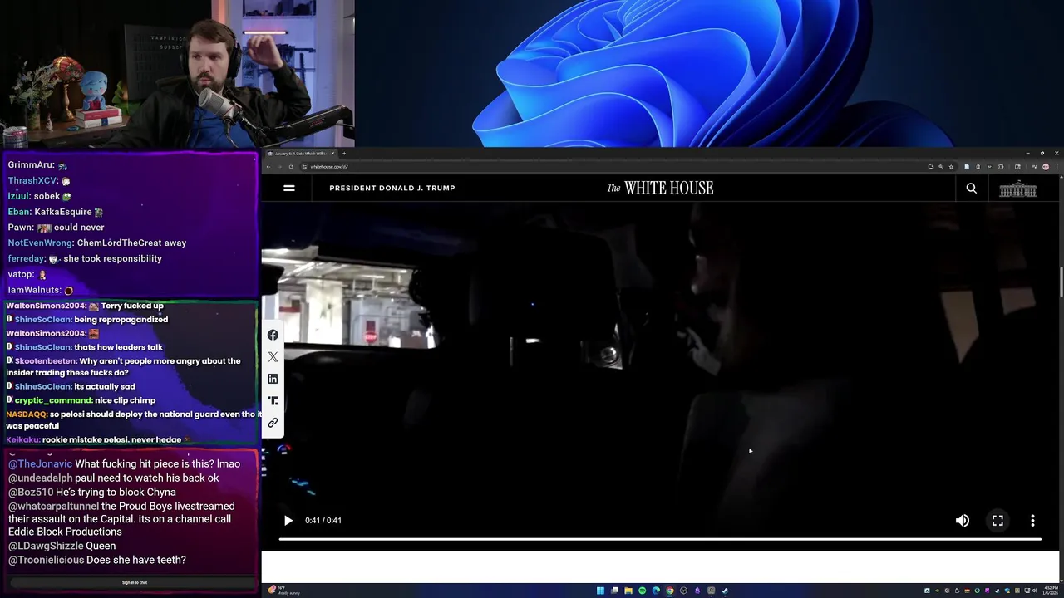Click The WHITE HOUSE title link
1064x598 pixels.
pyautogui.click(x=660, y=189)
